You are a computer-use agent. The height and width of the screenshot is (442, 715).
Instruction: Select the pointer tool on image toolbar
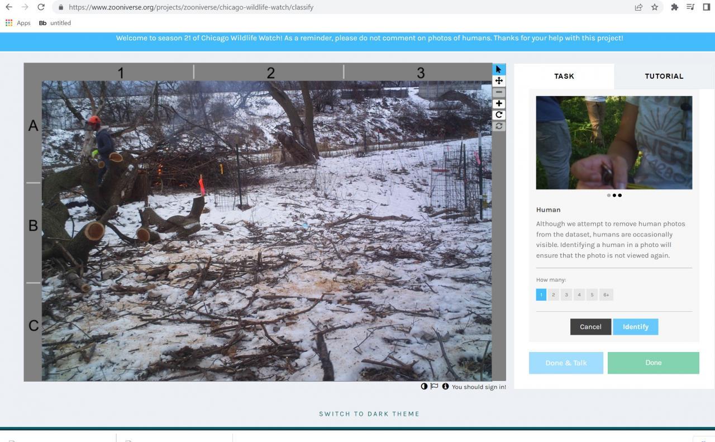(x=499, y=69)
